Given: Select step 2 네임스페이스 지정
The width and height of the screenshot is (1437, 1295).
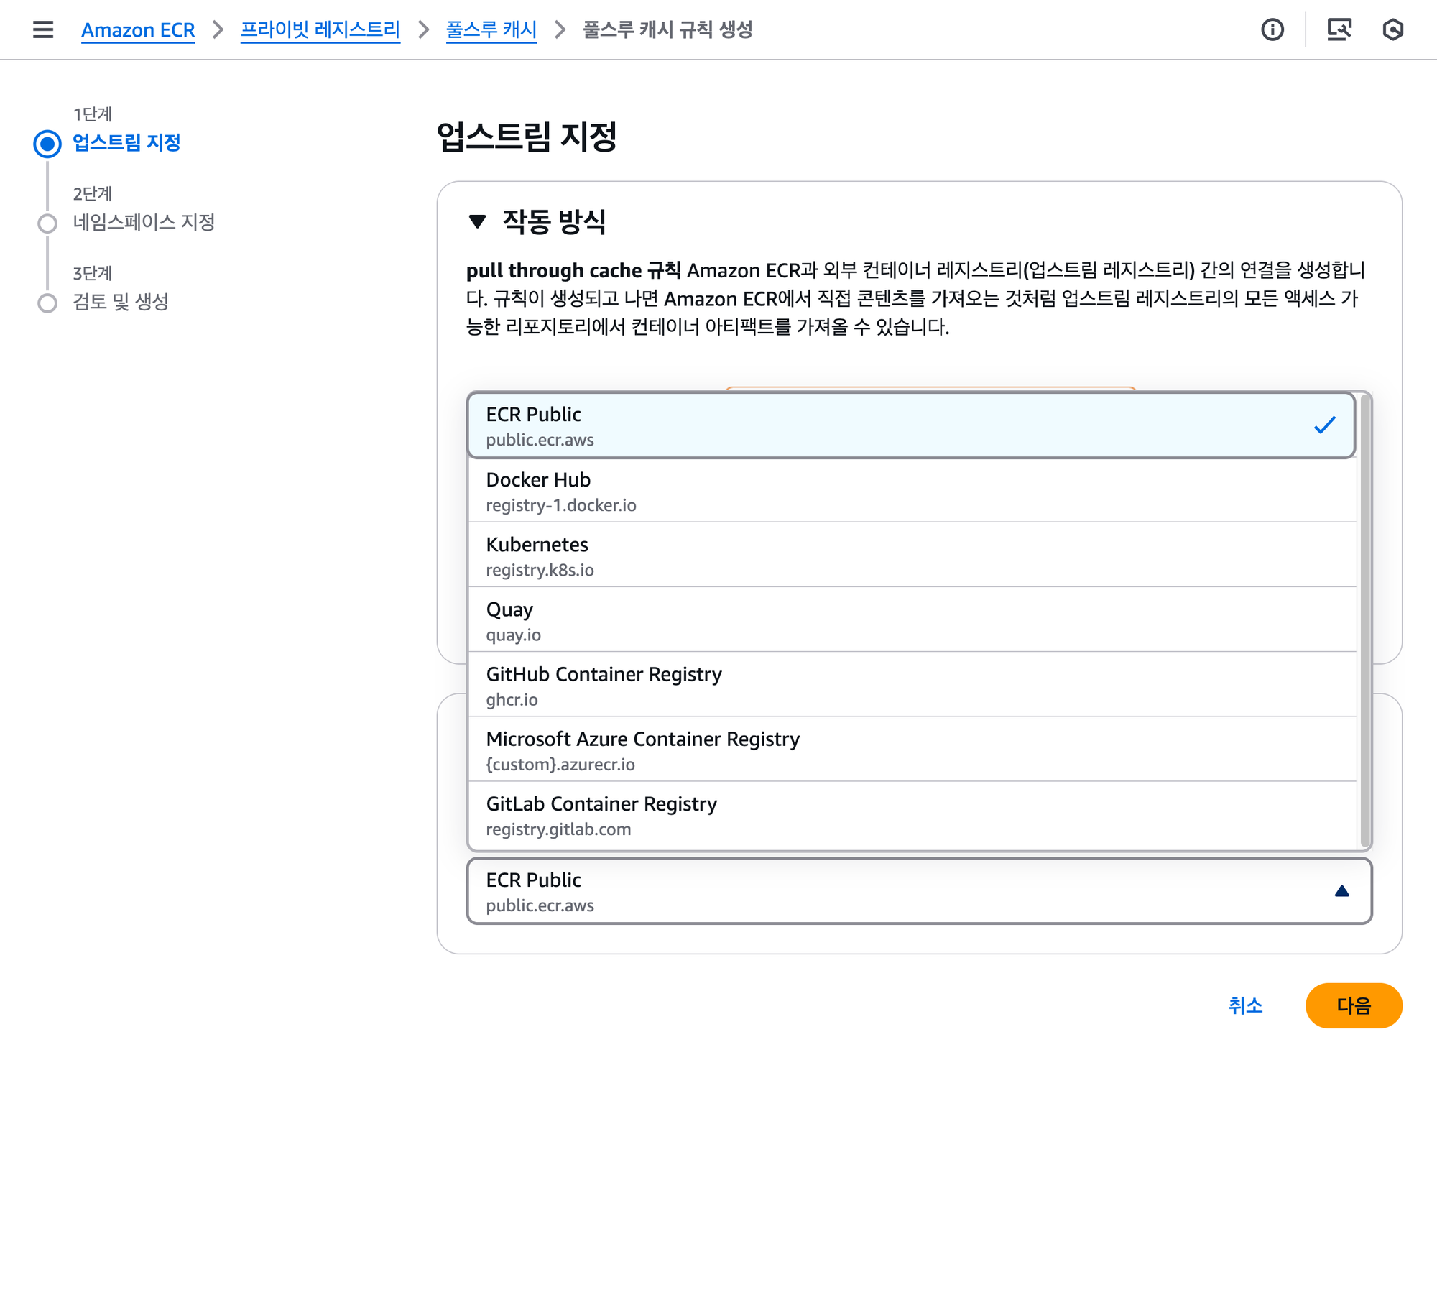Looking at the screenshot, I should (144, 222).
